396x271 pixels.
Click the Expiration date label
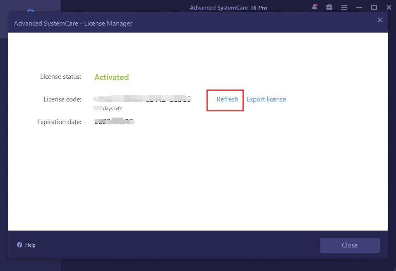59,122
